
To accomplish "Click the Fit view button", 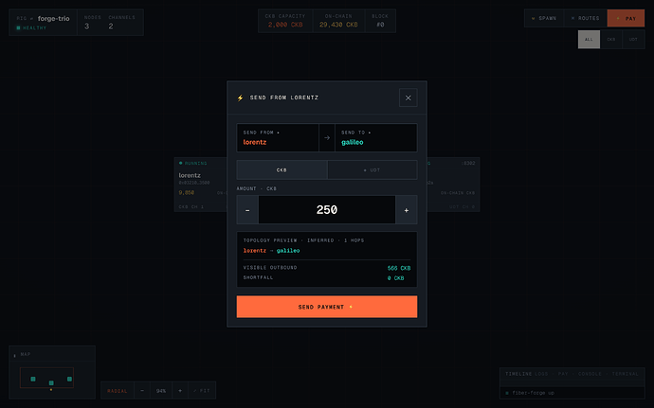I will pyautogui.click(x=202, y=391).
